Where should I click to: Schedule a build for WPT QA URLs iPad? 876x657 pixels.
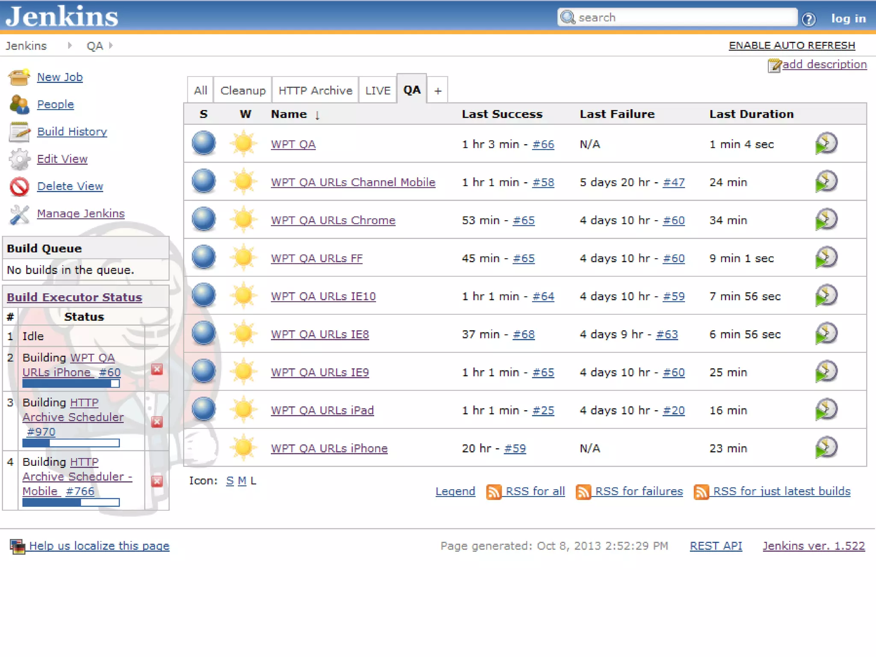826,410
